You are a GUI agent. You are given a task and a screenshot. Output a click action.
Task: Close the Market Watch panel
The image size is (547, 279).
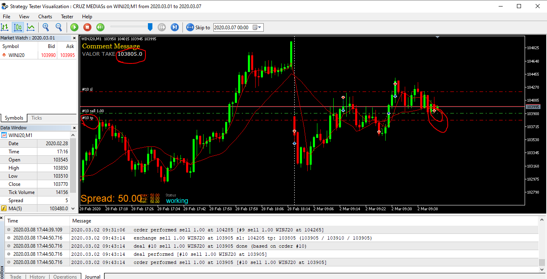click(74, 38)
